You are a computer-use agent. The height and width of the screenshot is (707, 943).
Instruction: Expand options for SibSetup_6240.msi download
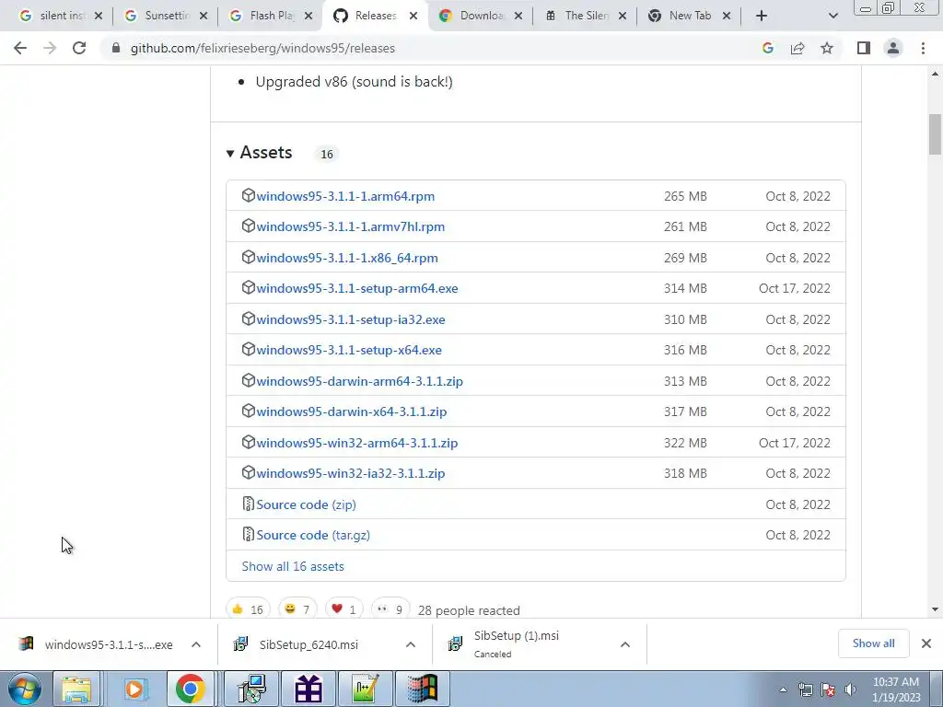411,644
